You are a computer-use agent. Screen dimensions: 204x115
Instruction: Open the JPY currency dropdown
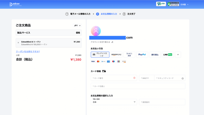[77, 26]
